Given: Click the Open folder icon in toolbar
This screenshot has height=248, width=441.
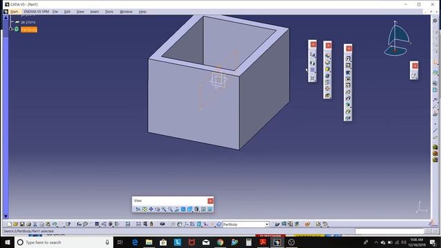Looking at the screenshot, I should pos(15,224).
